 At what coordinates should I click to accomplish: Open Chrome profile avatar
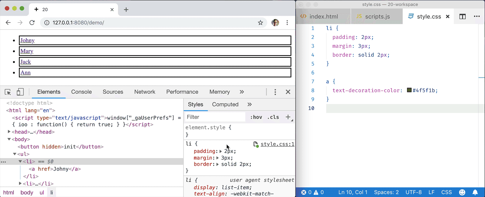[275, 23]
